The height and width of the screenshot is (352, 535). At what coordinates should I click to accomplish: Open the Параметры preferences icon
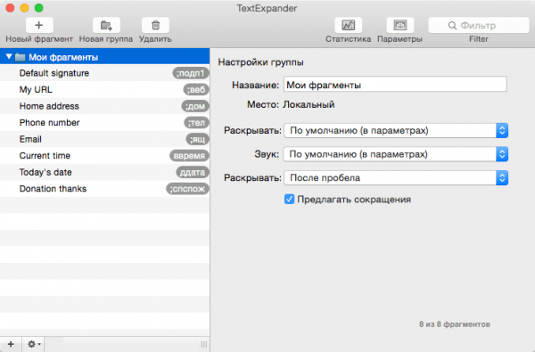pyautogui.click(x=399, y=25)
